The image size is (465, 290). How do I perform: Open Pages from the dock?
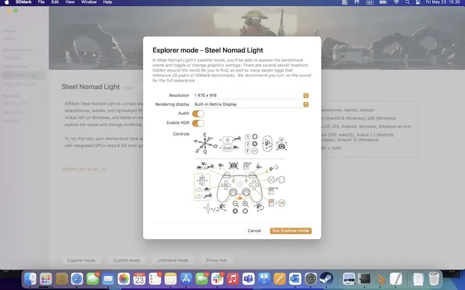(280, 279)
